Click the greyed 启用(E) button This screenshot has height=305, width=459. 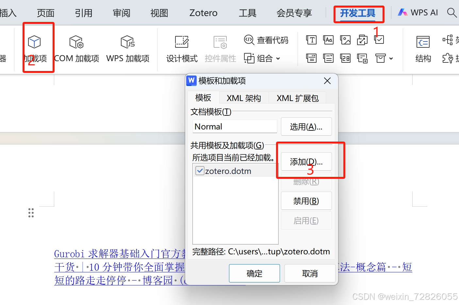306,220
